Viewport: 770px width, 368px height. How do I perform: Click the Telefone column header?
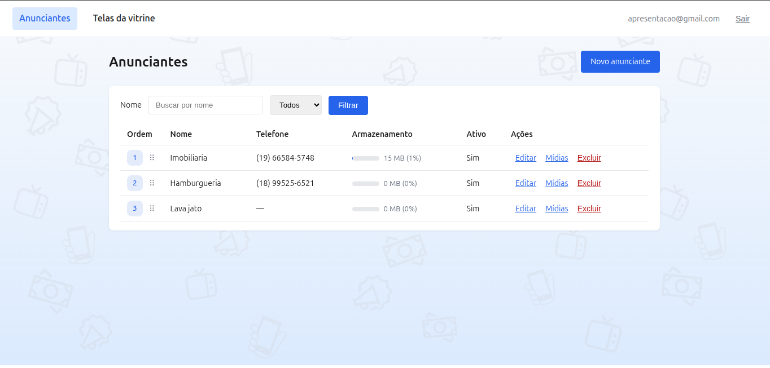pyautogui.click(x=272, y=134)
